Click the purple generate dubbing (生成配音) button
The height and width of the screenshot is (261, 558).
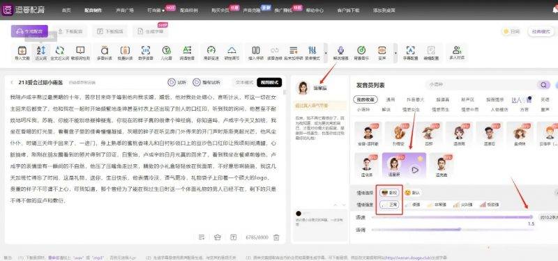pos(29,31)
